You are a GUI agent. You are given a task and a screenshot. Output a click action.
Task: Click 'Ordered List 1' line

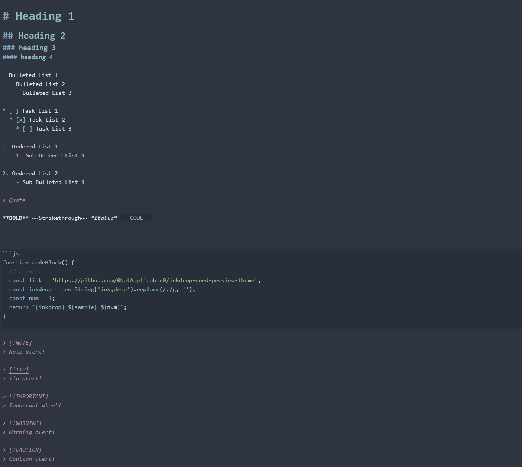click(30, 146)
